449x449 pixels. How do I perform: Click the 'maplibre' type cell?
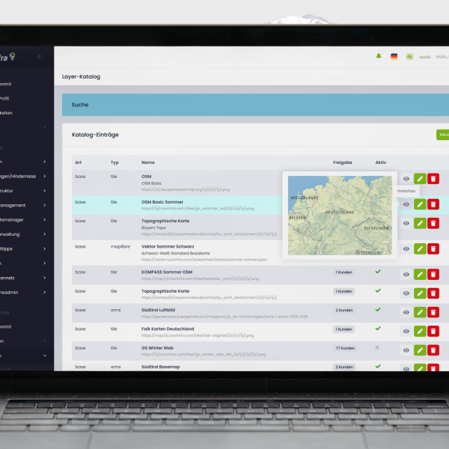(120, 246)
